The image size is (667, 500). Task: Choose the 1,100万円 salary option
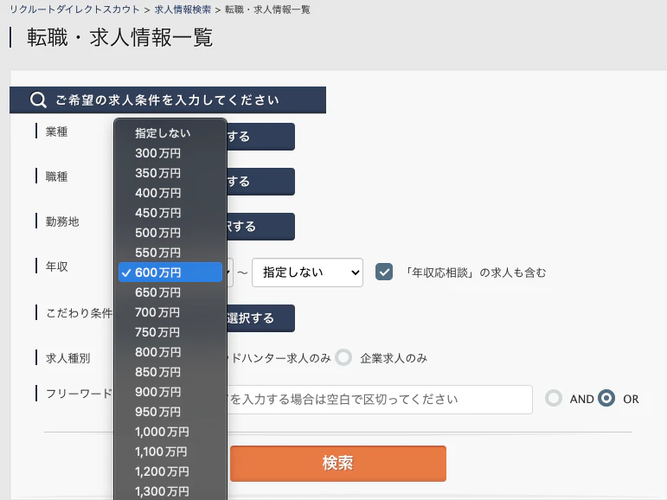[170, 452]
